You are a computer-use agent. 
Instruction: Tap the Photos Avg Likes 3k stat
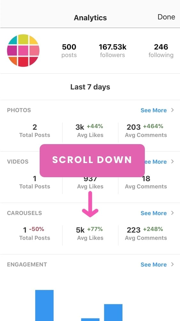tap(90, 131)
